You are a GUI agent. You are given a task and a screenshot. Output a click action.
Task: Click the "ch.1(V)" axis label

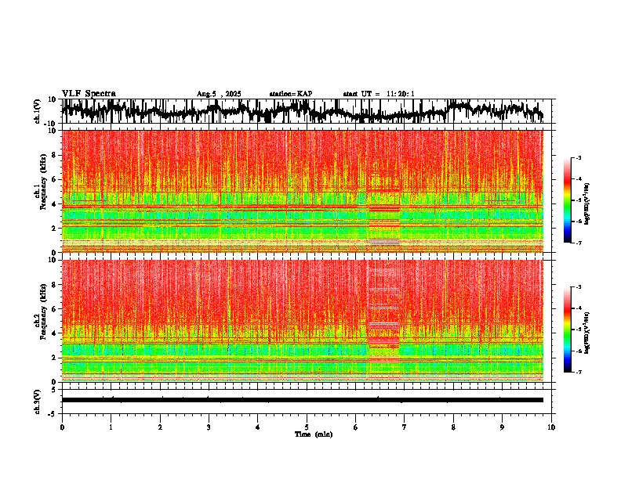[38, 111]
